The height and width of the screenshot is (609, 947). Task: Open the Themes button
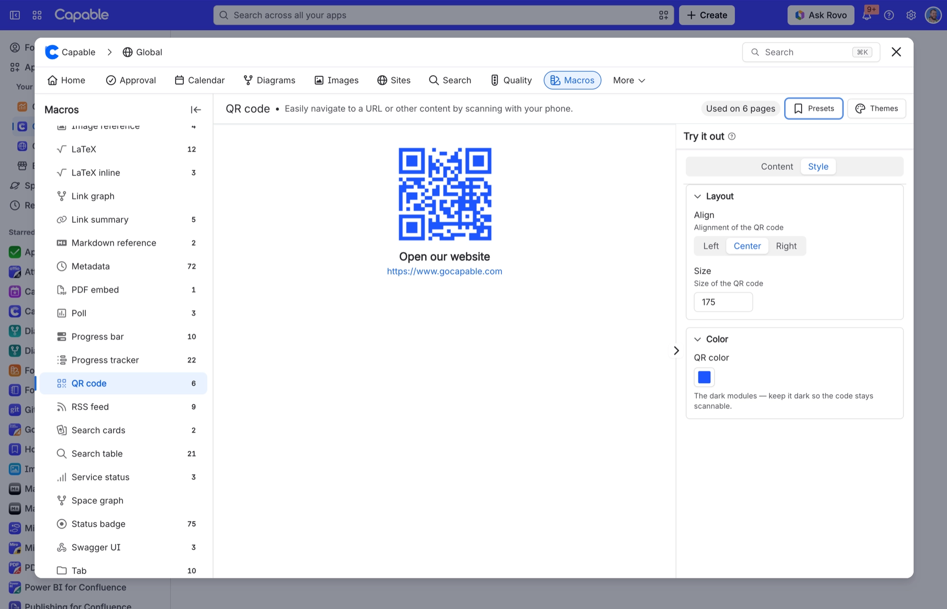(x=876, y=108)
